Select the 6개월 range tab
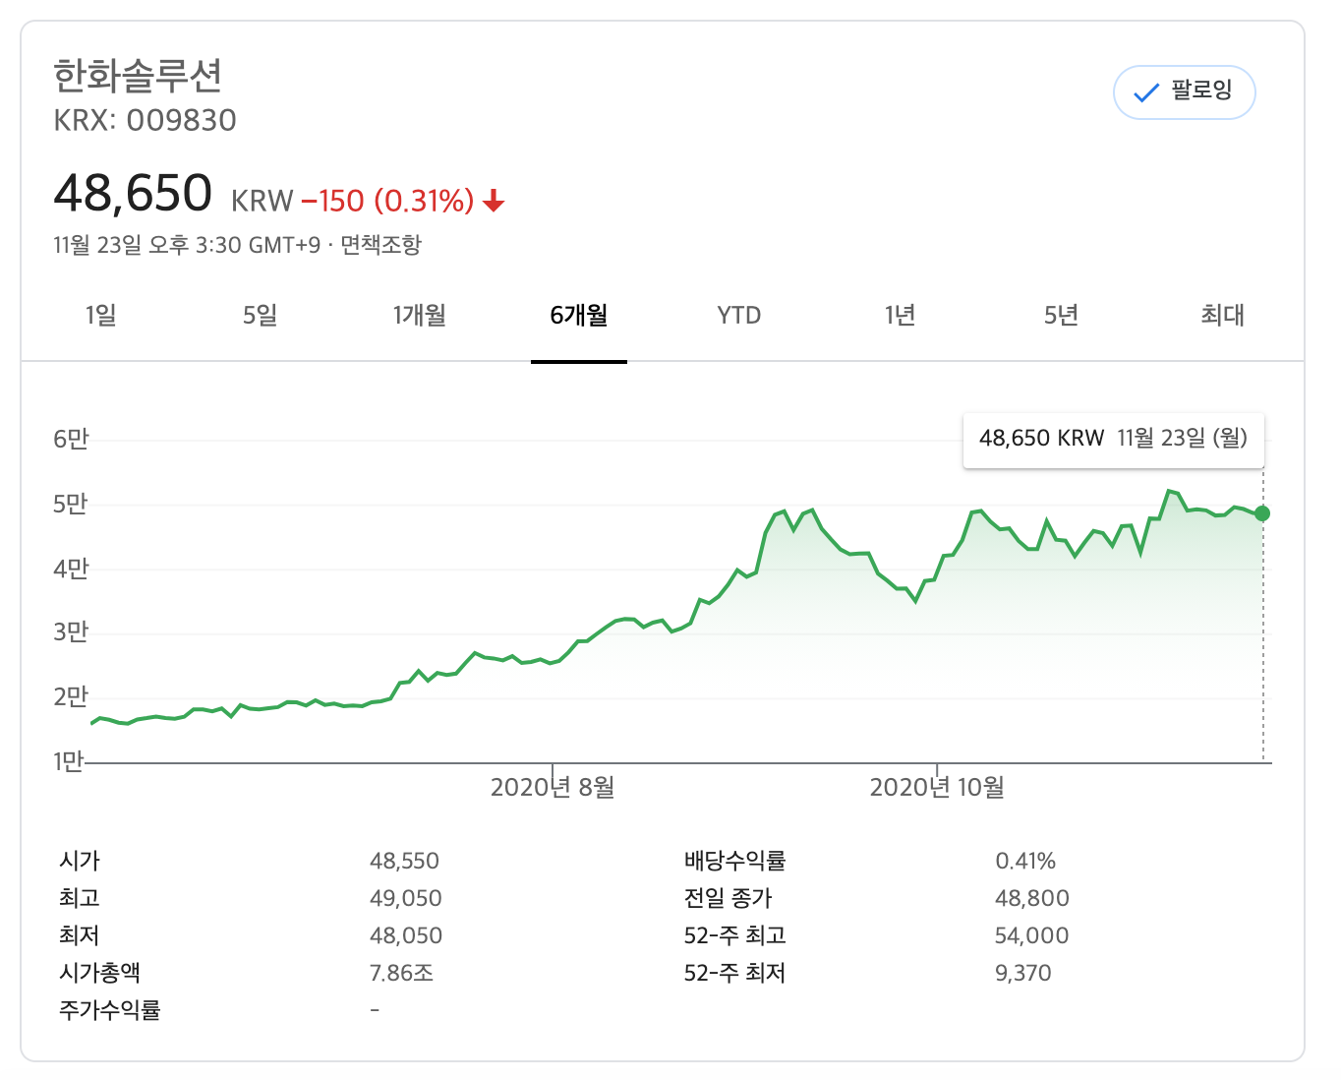1341x1080 pixels. tap(579, 316)
